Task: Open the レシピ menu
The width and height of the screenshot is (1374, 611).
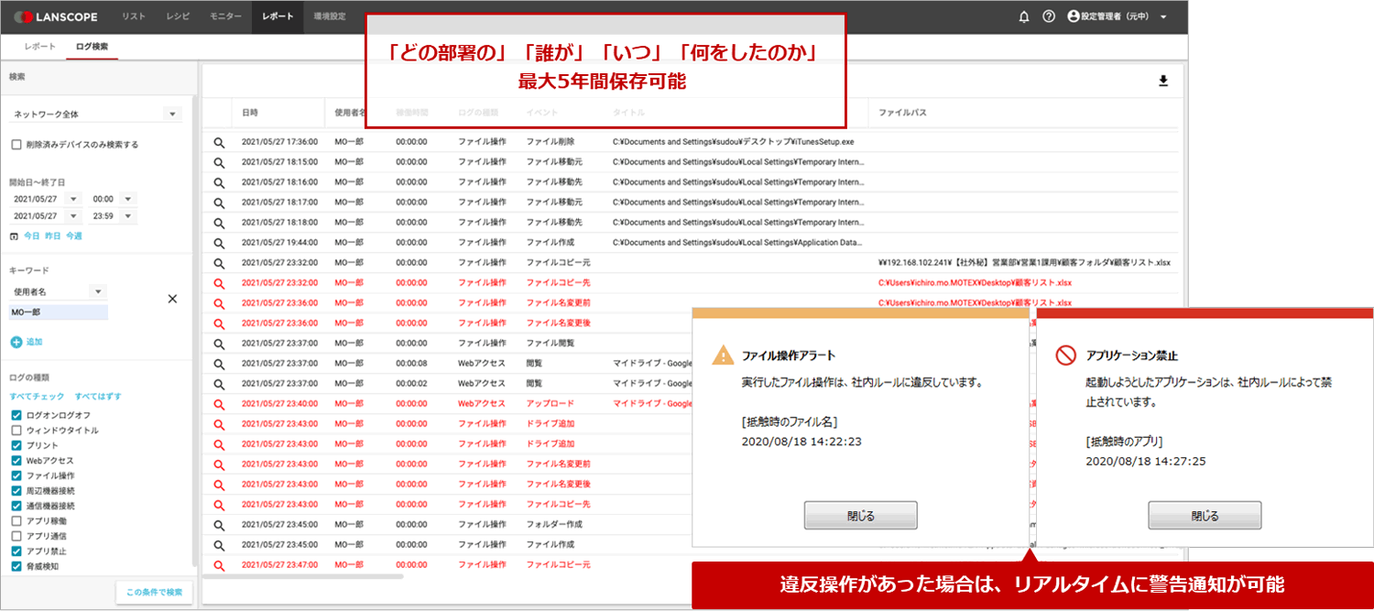Action: 178,16
